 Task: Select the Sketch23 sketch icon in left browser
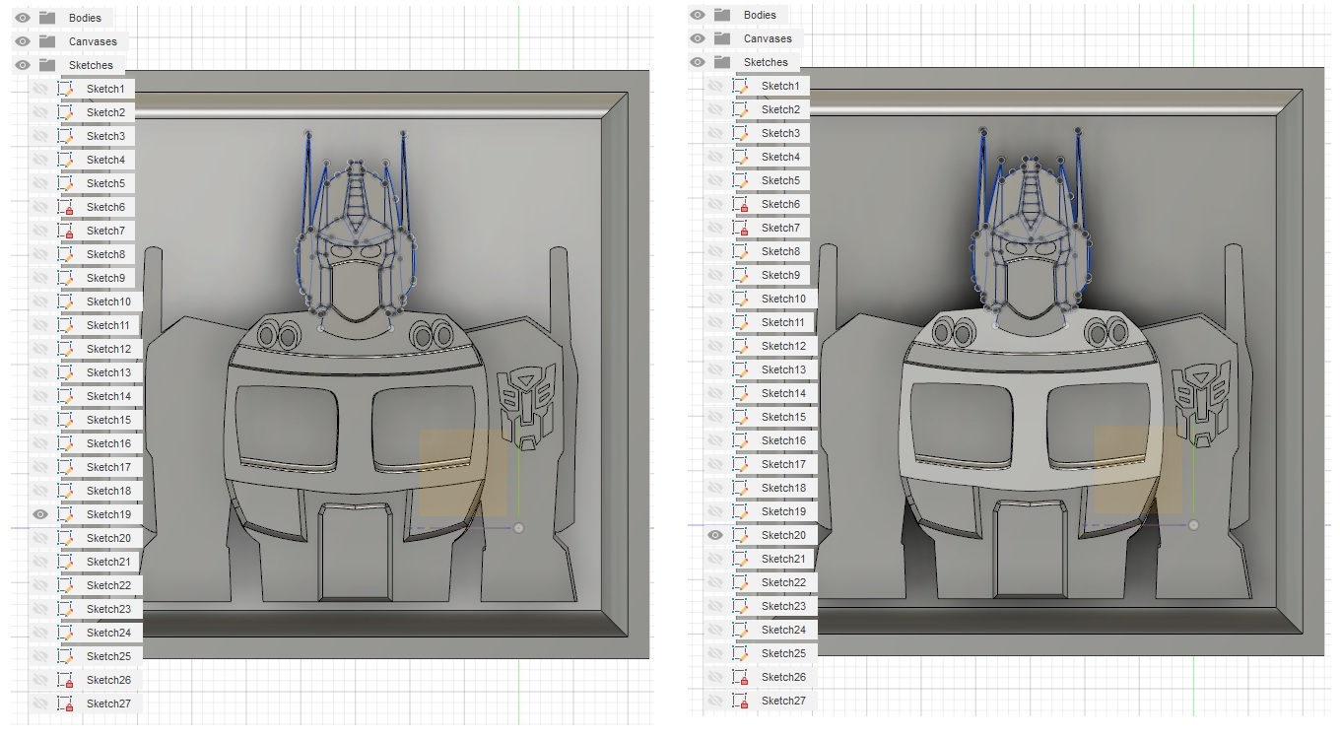[x=66, y=609]
